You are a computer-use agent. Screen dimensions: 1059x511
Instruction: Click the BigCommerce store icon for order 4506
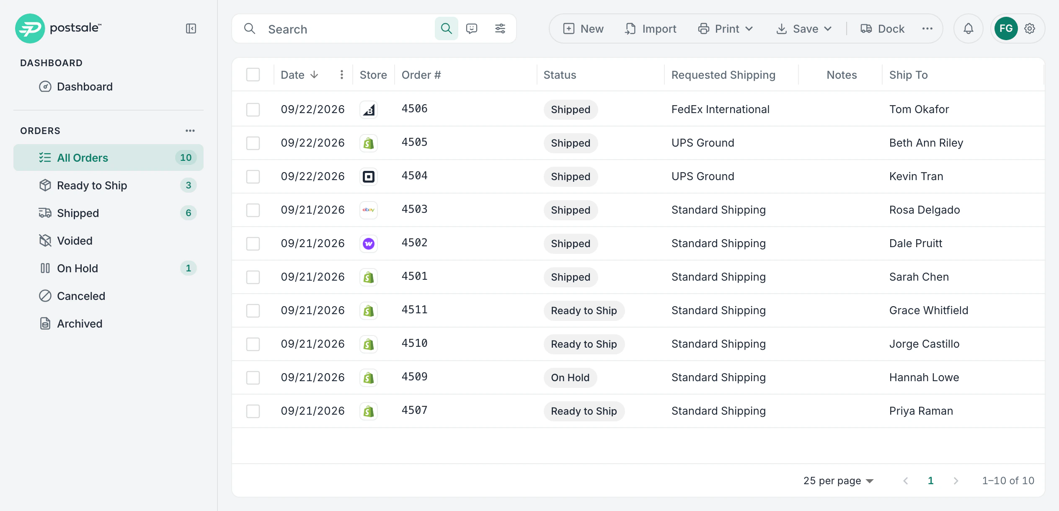point(369,110)
